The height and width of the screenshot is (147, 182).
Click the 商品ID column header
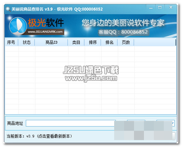[x=51, y=43]
